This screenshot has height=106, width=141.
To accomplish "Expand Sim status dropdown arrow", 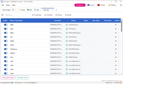I will 23,83.
